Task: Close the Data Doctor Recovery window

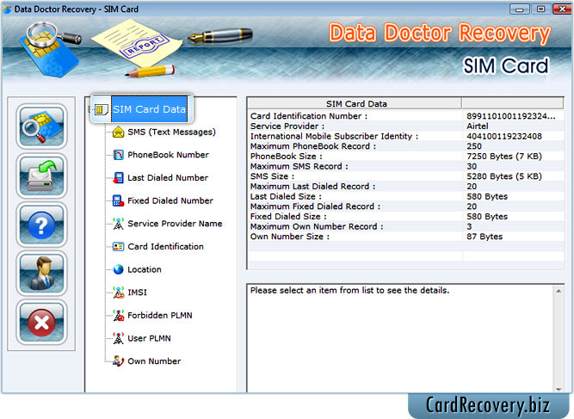Action: point(562,9)
